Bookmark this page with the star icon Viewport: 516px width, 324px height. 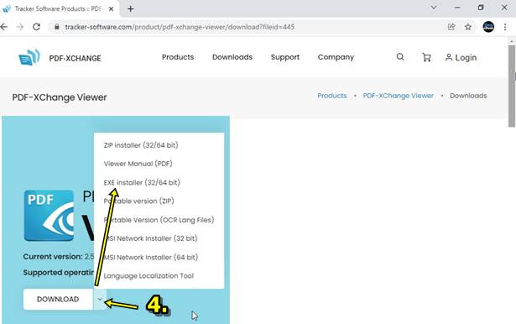pos(468,27)
